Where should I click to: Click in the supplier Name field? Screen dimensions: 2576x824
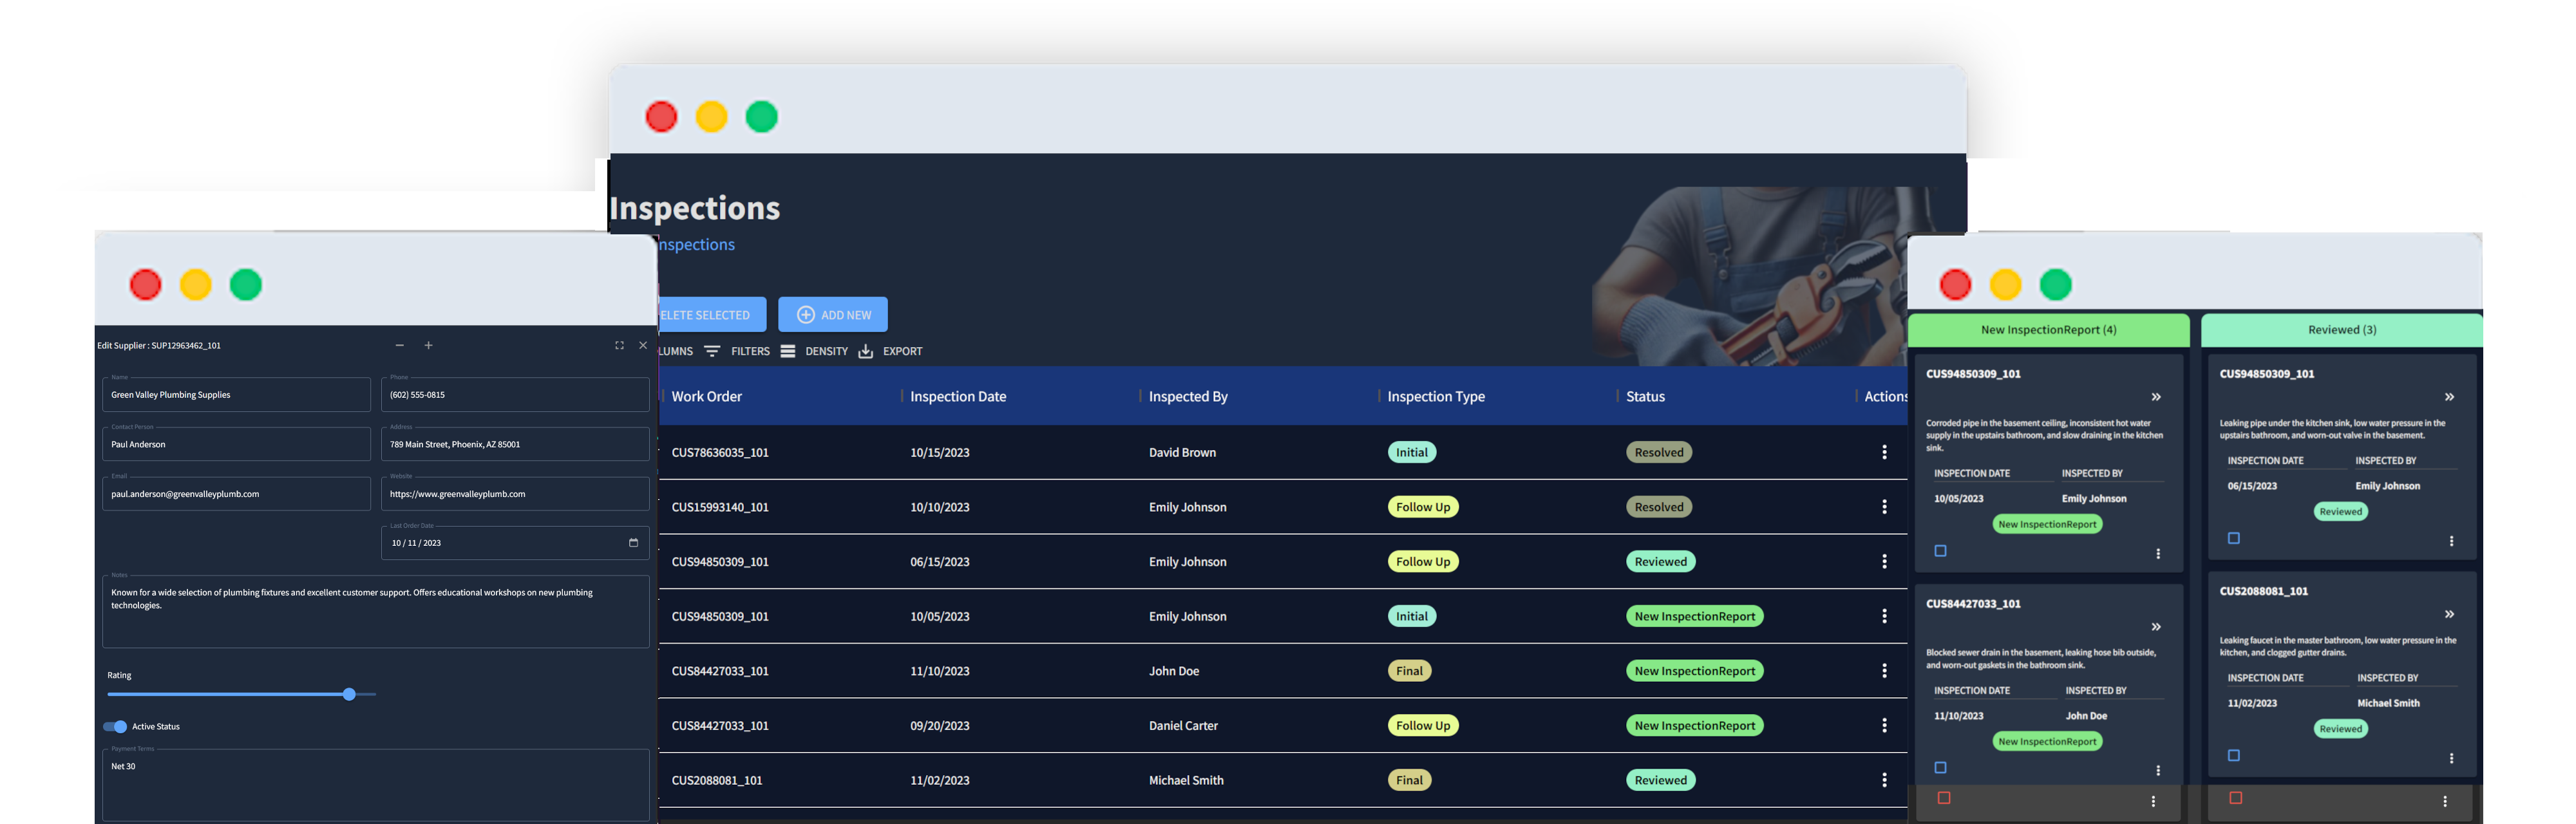point(236,395)
